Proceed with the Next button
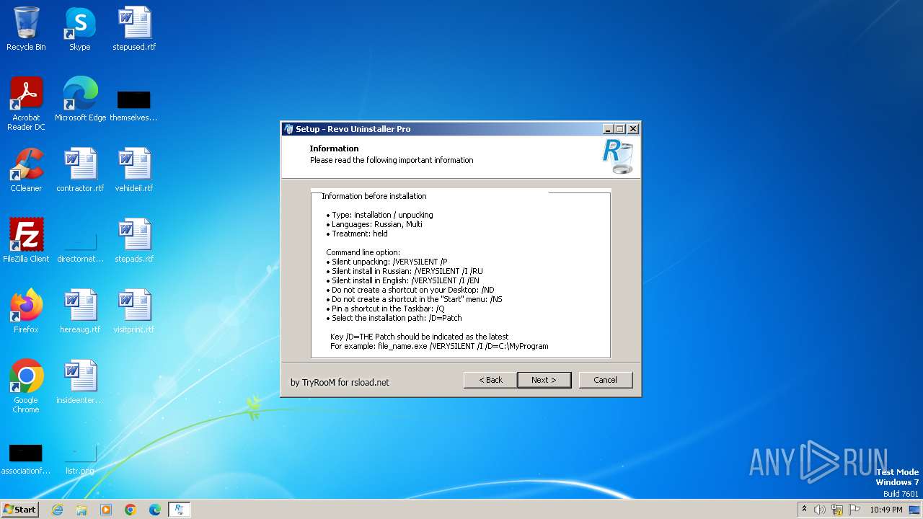The height and width of the screenshot is (519, 923). tap(544, 380)
